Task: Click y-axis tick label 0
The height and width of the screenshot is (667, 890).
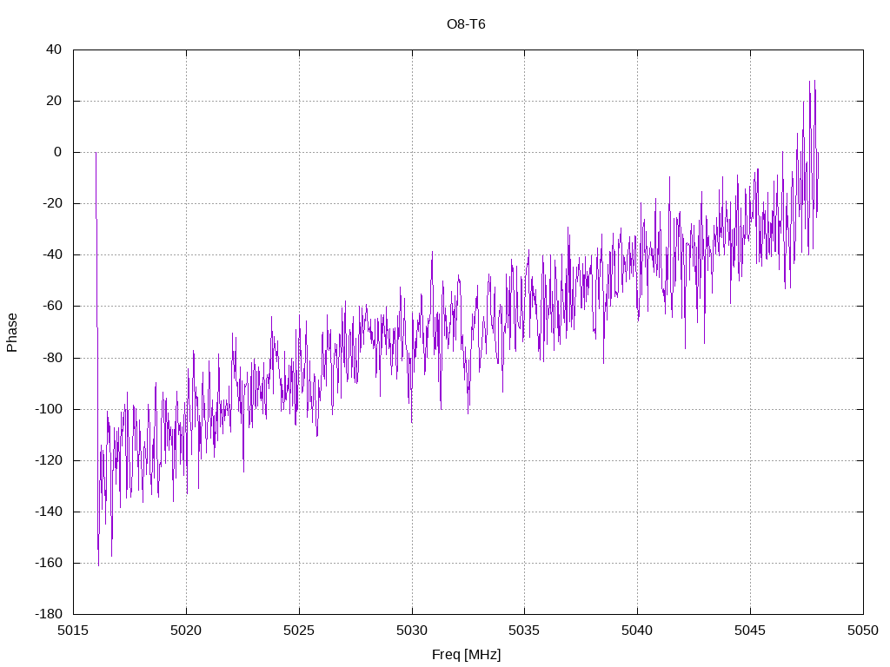Action: coord(58,152)
